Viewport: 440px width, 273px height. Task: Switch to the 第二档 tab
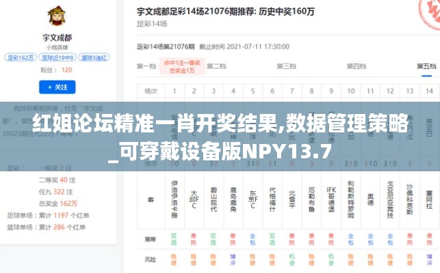216,66
